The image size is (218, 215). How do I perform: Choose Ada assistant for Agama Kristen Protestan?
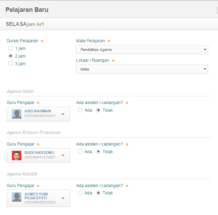tap(80, 151)
